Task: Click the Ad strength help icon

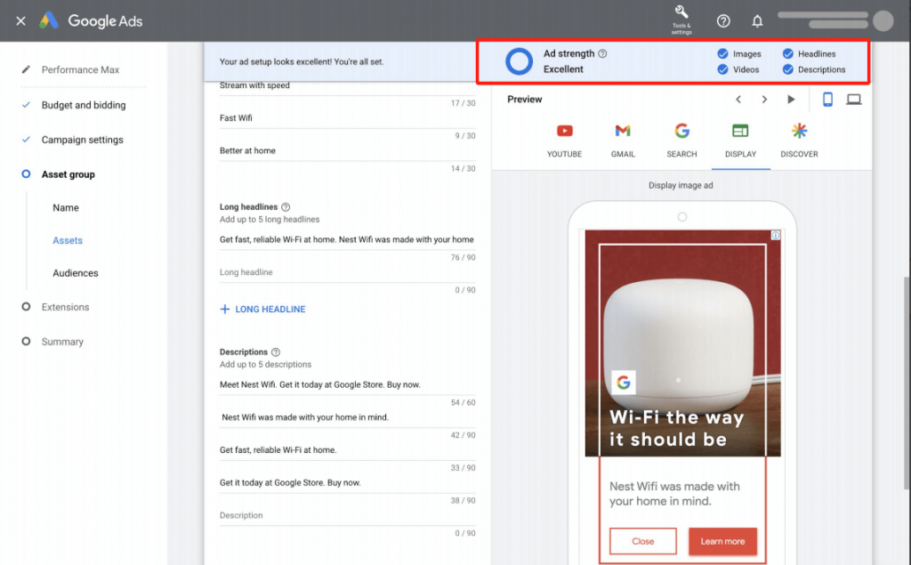Action: coord(602,53)
